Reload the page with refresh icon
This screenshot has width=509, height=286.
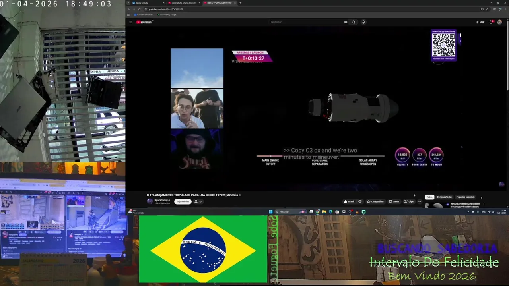point(139,9)
